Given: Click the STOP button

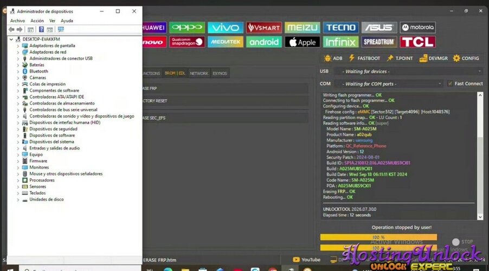Looking at the screenshot, I should click(x=462, y=242).
